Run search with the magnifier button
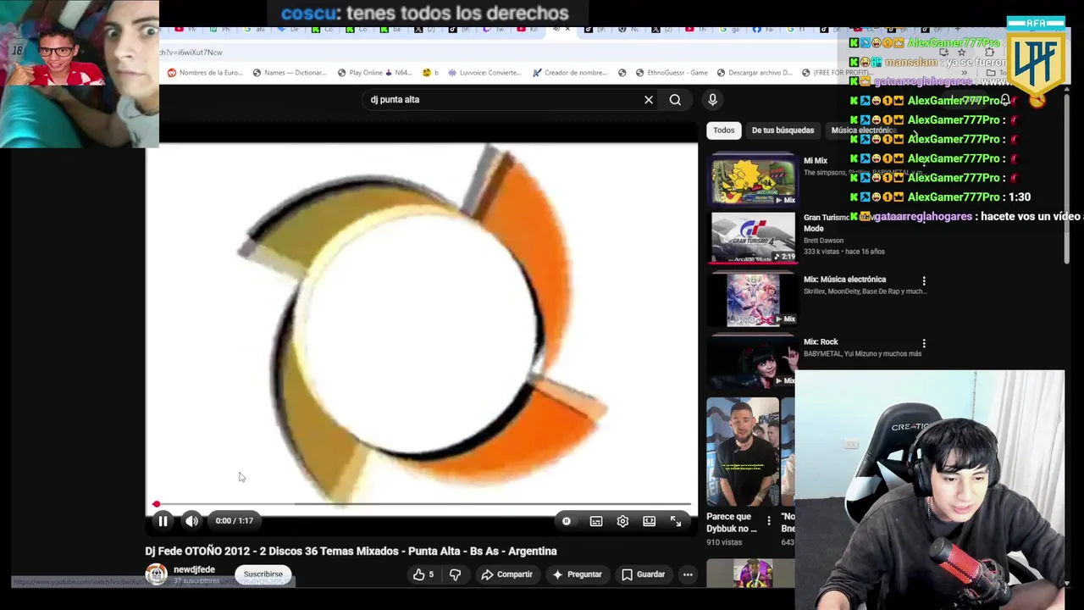The height and width of the screenshot is (610, 1084). coord(675,99)
